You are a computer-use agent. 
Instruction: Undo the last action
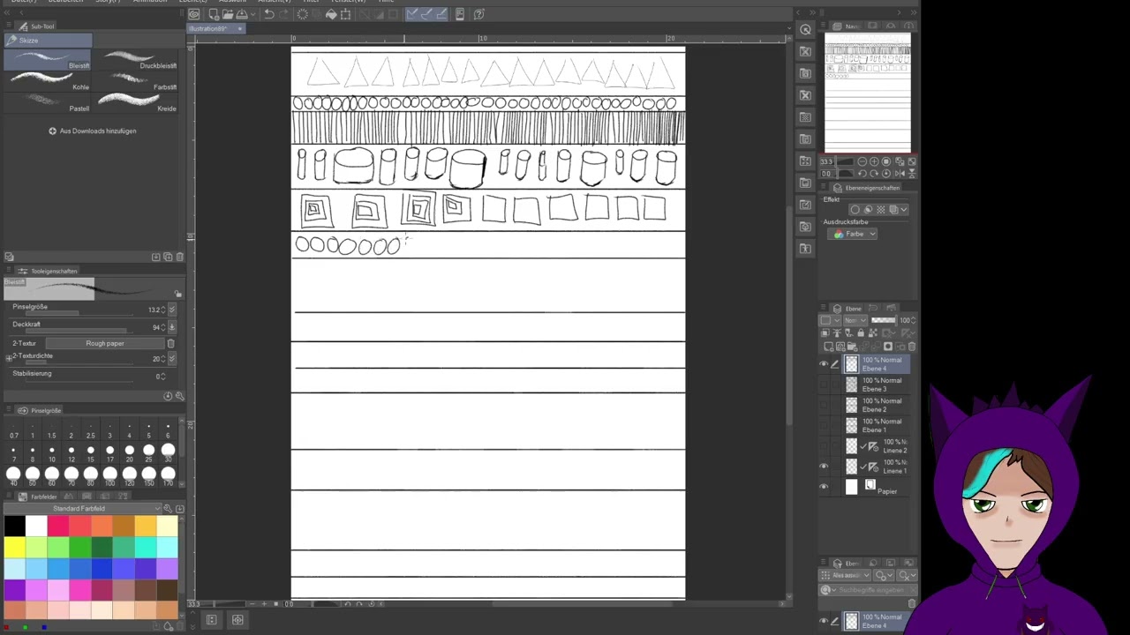coord(269,14)
